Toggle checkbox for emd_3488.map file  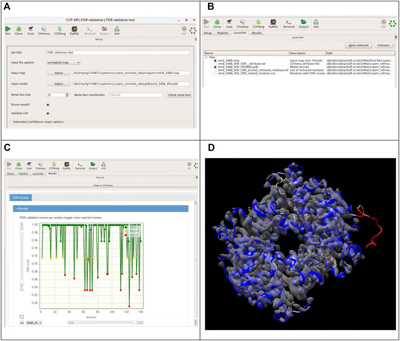point(215,61)
